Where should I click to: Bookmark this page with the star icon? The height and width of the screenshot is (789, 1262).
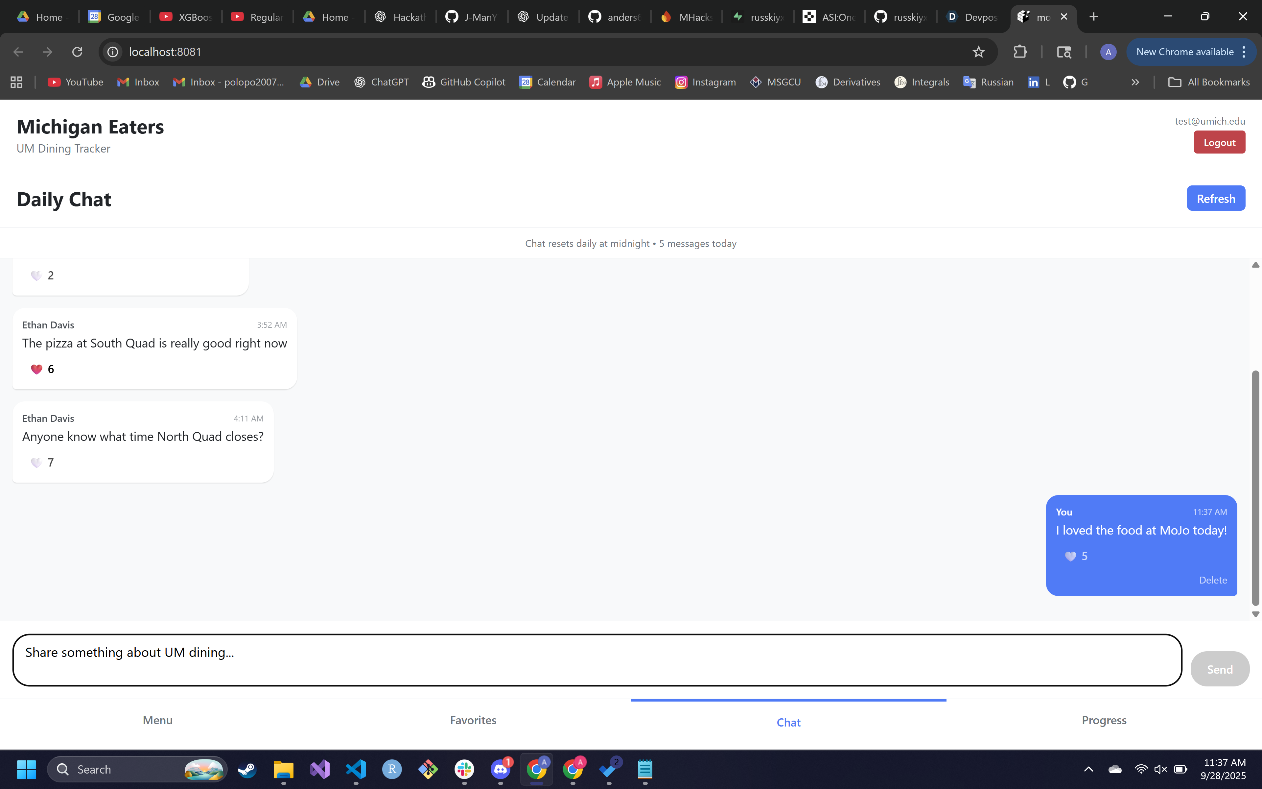click(978, 52)
